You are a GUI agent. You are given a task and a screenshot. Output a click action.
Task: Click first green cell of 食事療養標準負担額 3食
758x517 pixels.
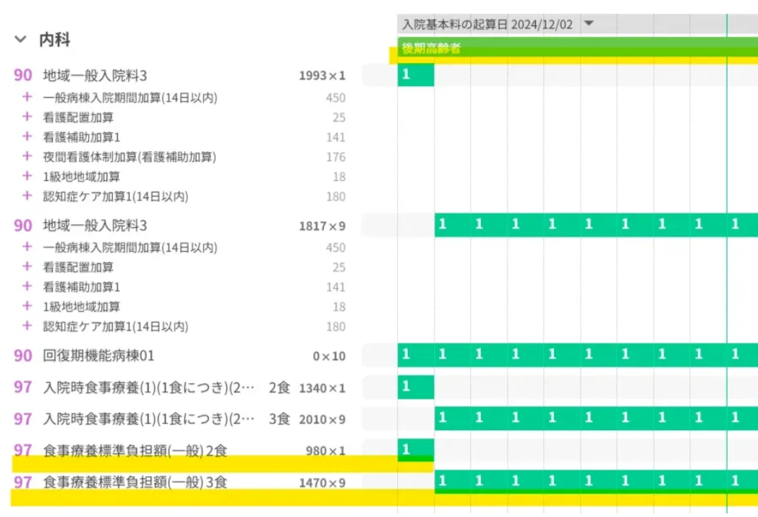(x=453, y=482)
